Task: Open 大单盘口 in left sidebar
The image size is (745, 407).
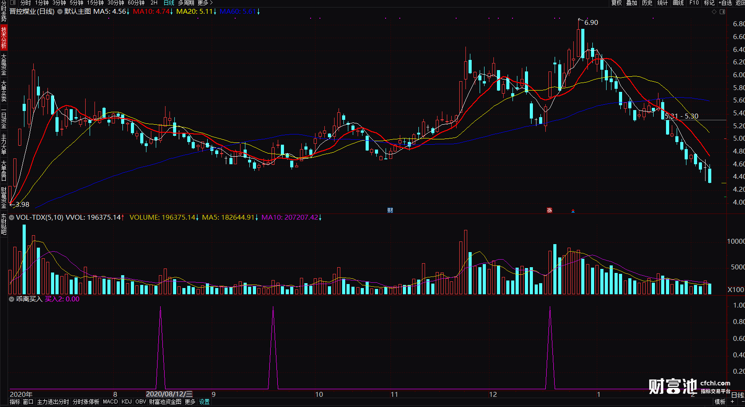Action: click(x=4, y=171)
